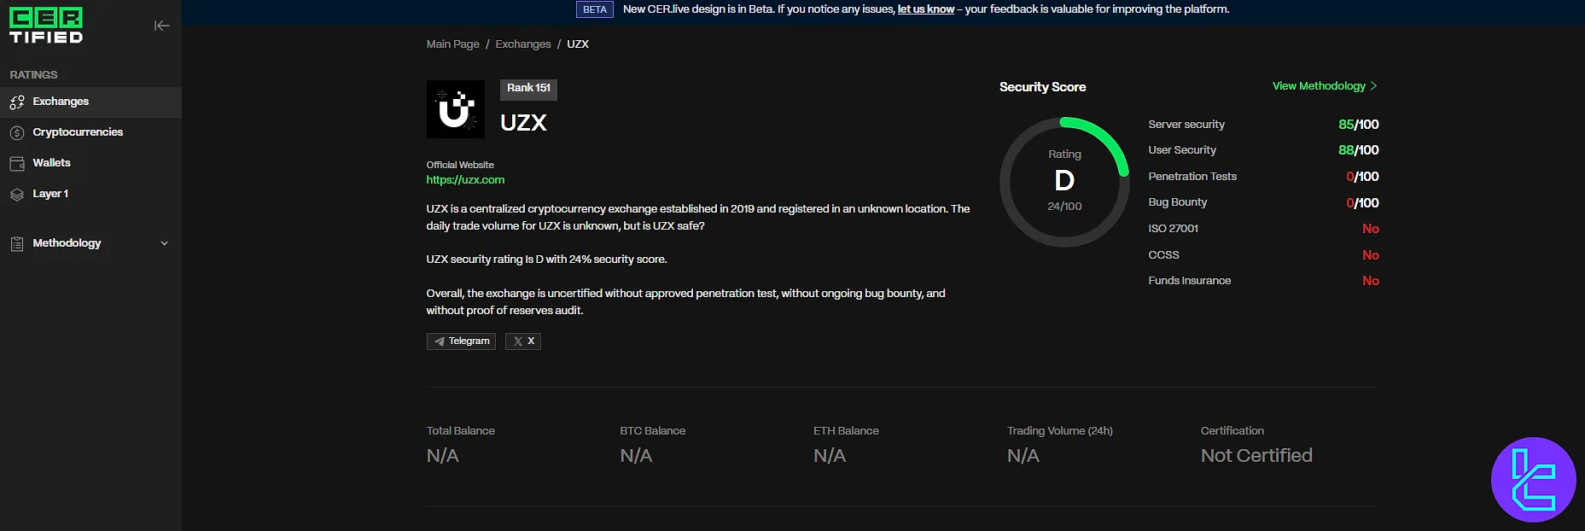This screenshot has width=1585, height=531.
Task: Click the Security Score heading
Action: click(1043, 87)
